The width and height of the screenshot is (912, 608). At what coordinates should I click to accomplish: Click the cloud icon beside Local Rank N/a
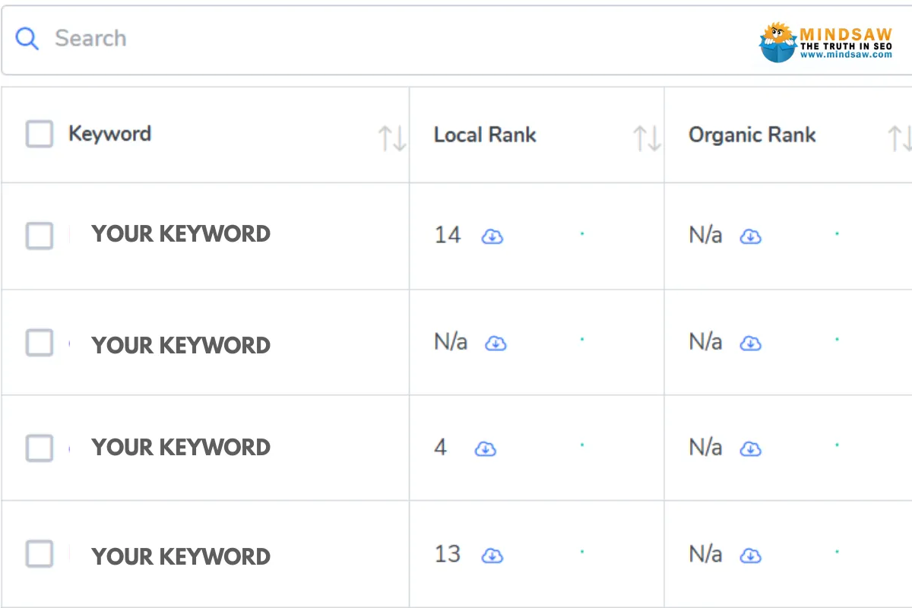[x=496, y=343]
